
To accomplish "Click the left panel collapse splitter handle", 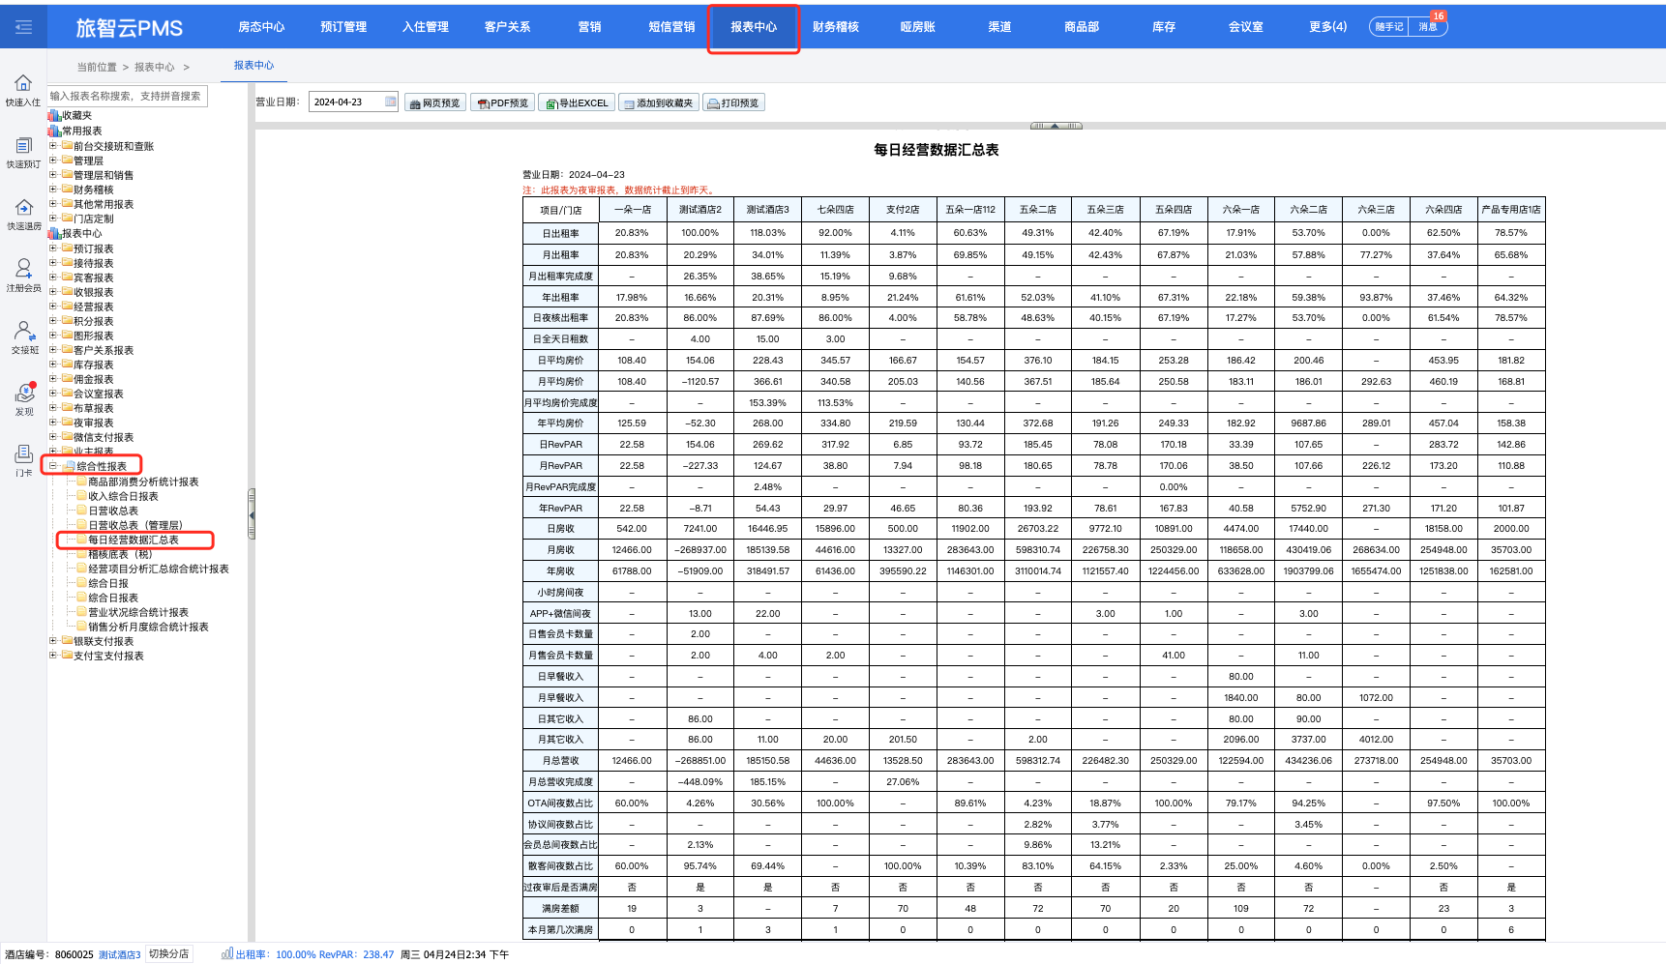I will [252, 513].
